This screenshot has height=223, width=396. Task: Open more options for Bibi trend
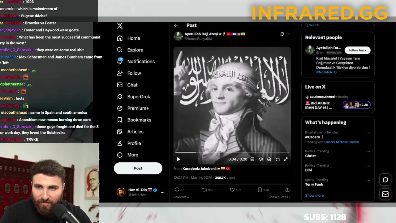tap(368, 166)
